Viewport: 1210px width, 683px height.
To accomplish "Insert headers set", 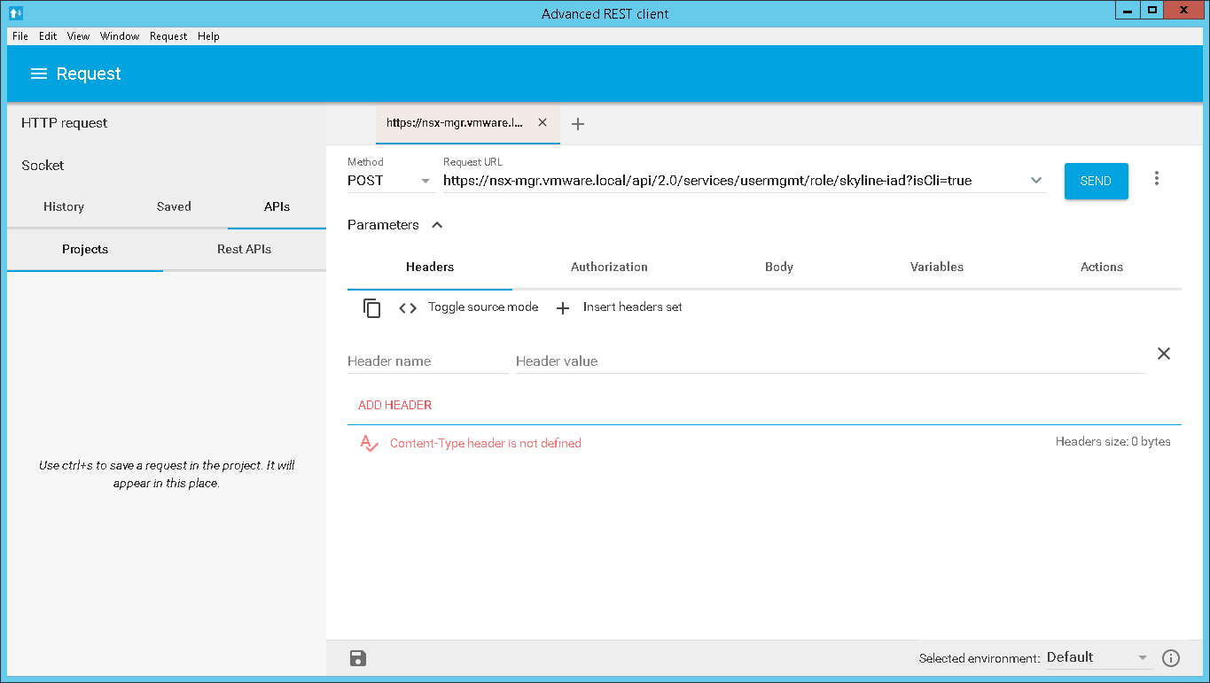I will click(x=619, y=307).
